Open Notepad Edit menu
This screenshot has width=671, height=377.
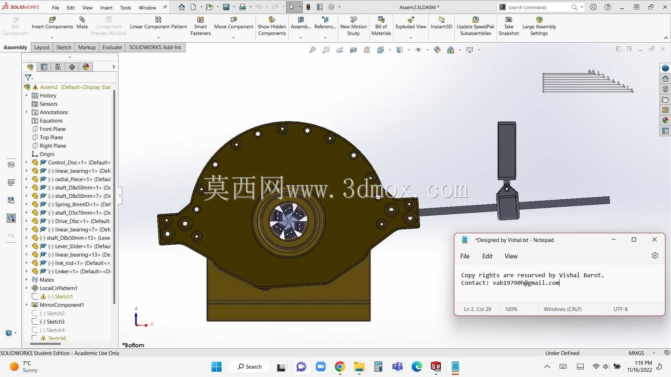[x=487, y=256]
